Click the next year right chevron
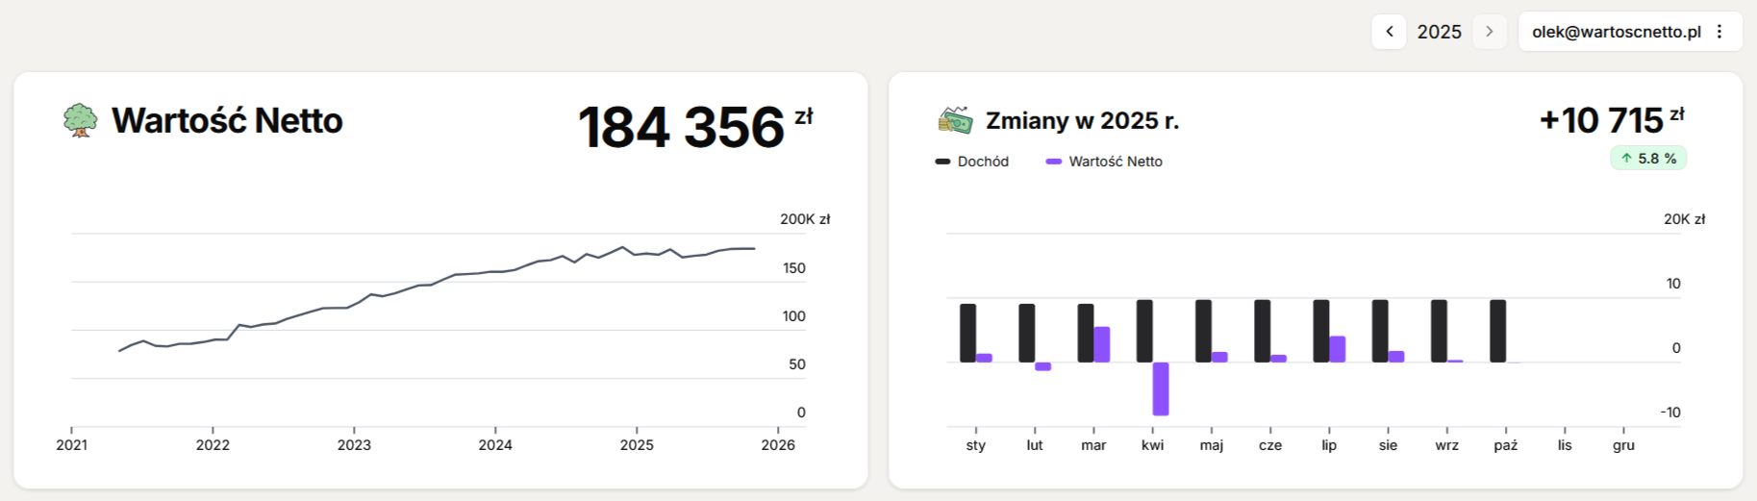Screen dimensions: 1757x501 pyautogui.click(x=1489, y=32)
